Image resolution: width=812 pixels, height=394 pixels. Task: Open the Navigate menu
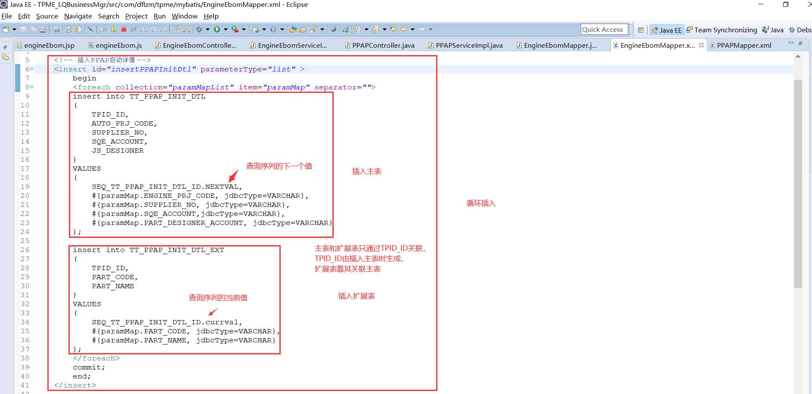pos(78,16)
